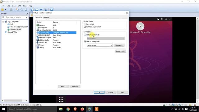The height and width of the screenshot is (112, 199).
Task: Click the console view toolbar icon
Action: (52, 10)
